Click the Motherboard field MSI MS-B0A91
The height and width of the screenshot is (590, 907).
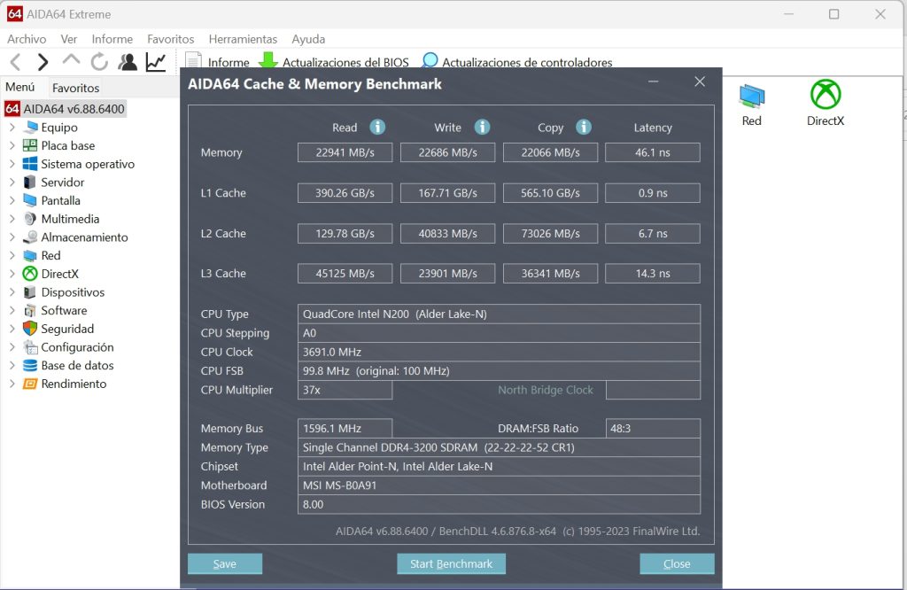[499, 485]
